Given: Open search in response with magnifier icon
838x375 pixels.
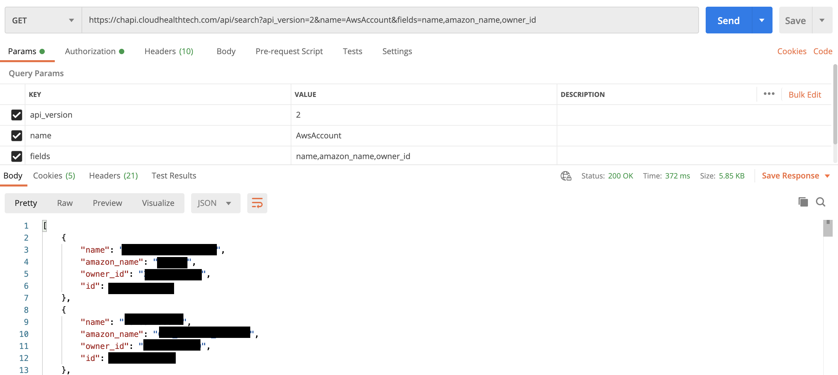Looking at the screenshot, I should pos(821,202).
